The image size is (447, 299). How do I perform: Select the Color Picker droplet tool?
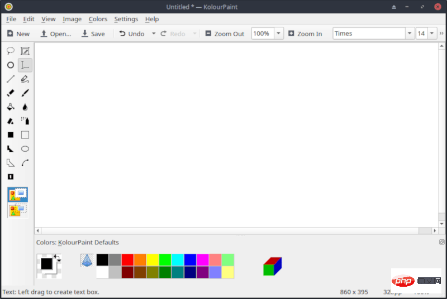point(25,107)
